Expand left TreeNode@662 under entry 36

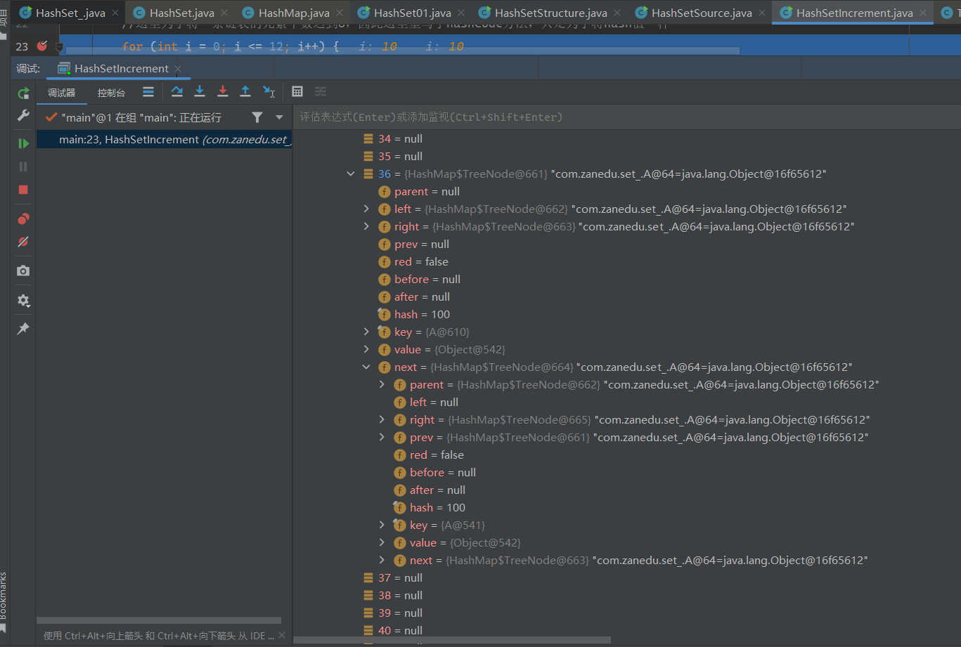tap(366, 209)
